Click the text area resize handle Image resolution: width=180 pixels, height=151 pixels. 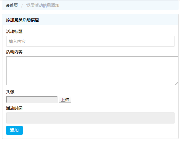pyautogui.click(x=177, y=84)
